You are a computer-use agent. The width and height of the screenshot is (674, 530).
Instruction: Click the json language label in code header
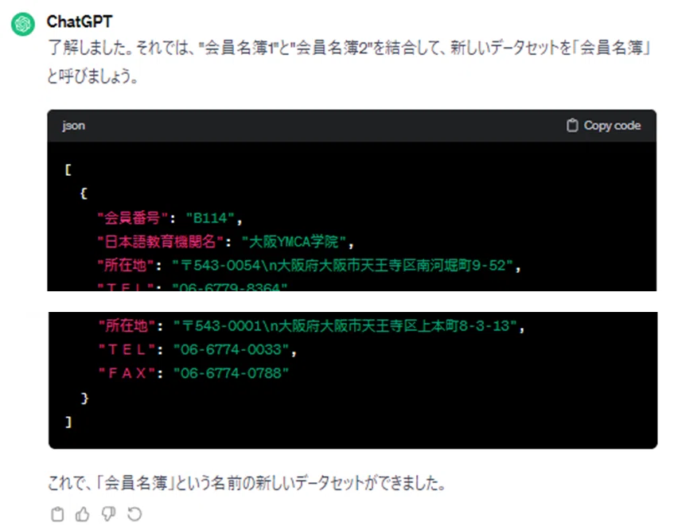click(x=73, y=126)
